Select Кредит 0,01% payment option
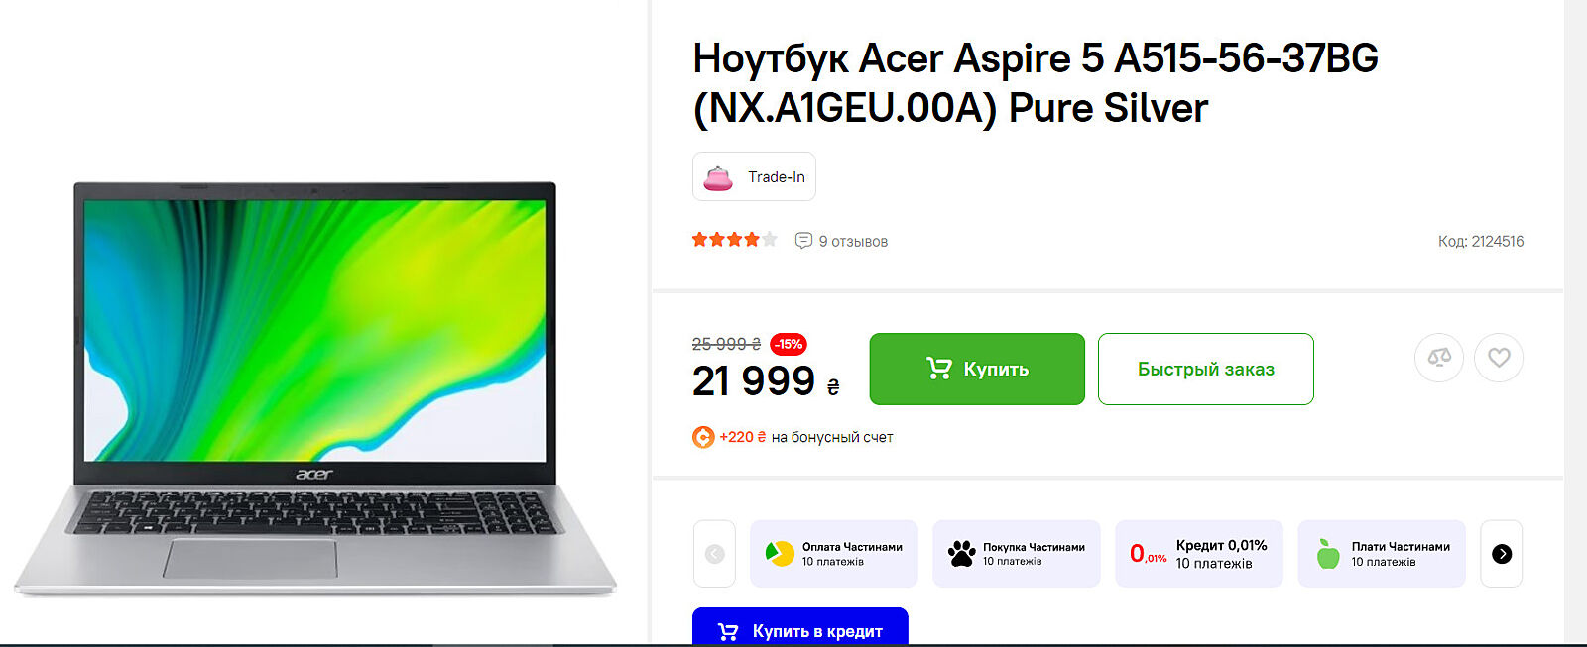The width and height of the screenshot is (1587, 647). click(1199, 554)
